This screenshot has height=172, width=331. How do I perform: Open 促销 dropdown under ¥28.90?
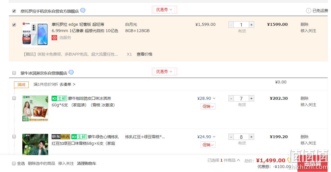coord(208,106)
